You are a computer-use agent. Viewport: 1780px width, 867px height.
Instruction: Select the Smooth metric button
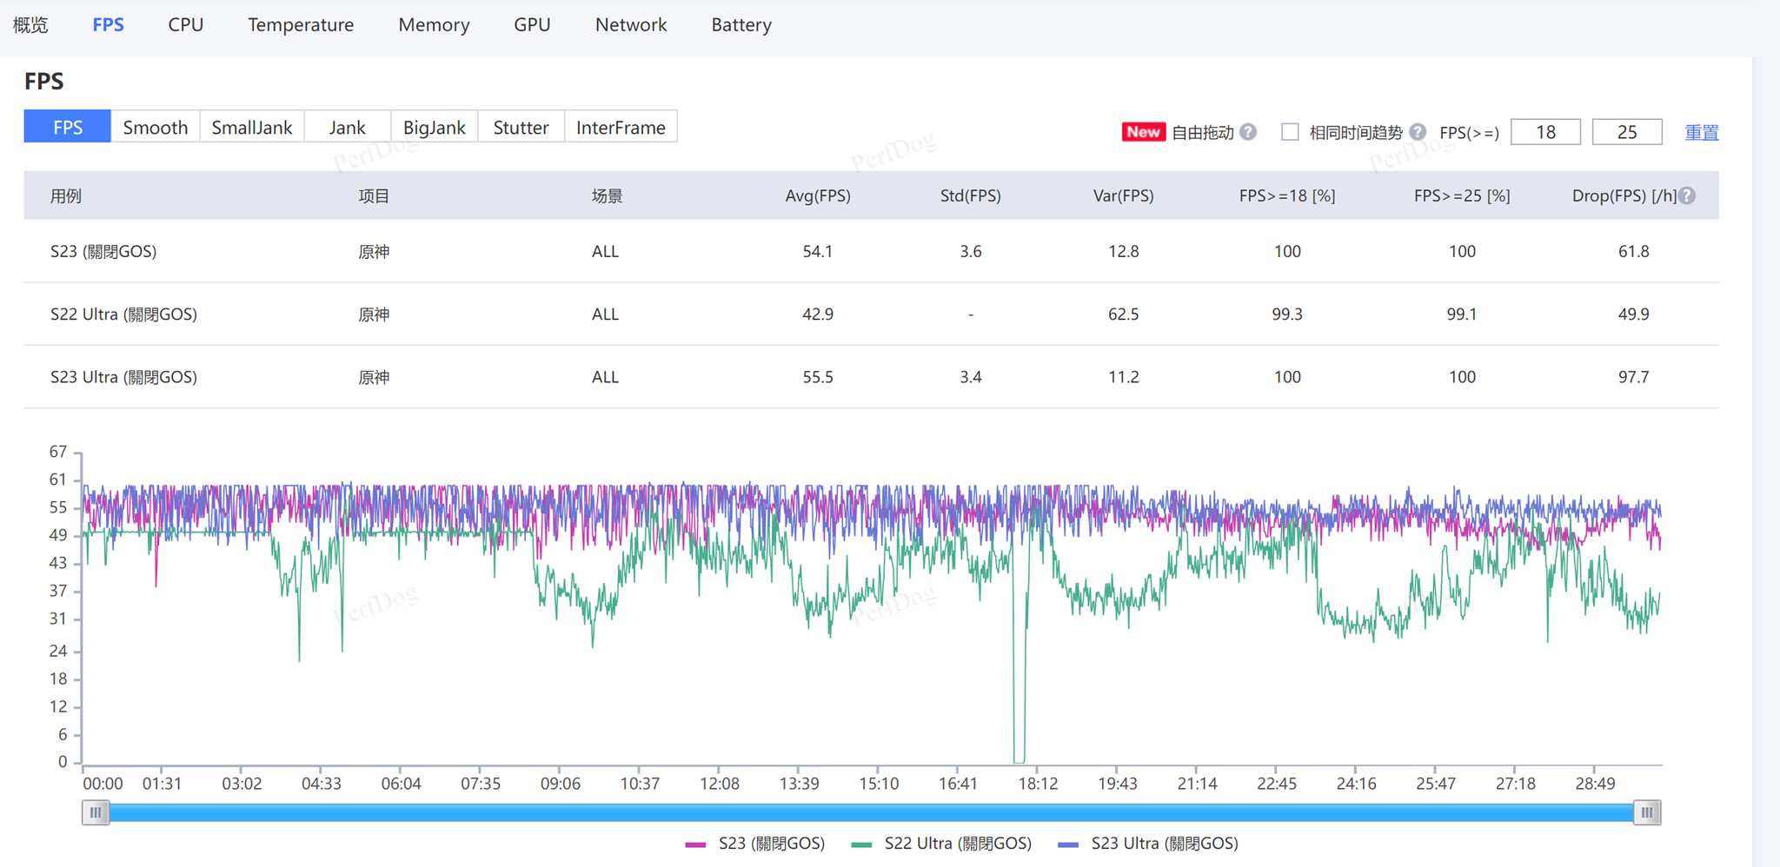pos(155,127)
